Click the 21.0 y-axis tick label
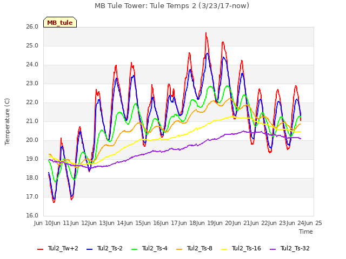Image resolution: width=346 pixels, height=259 pixels. (32, 121)
